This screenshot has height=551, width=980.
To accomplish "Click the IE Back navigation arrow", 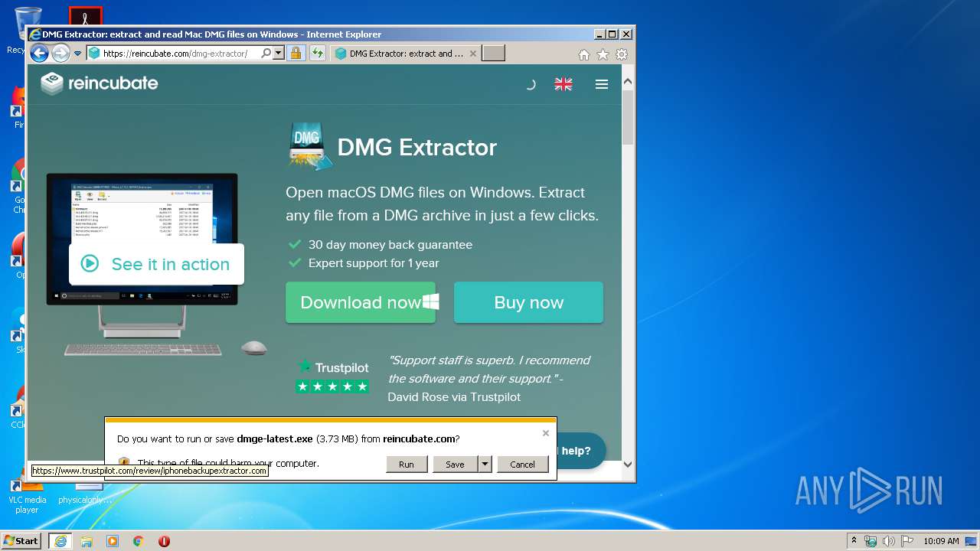I will [39, 54].
